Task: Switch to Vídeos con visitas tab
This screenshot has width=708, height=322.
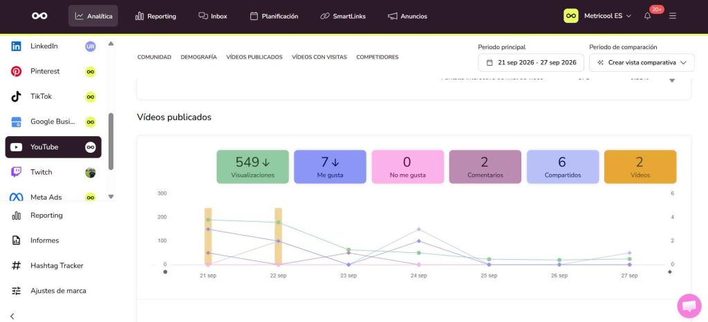Action: coord(319,57)
